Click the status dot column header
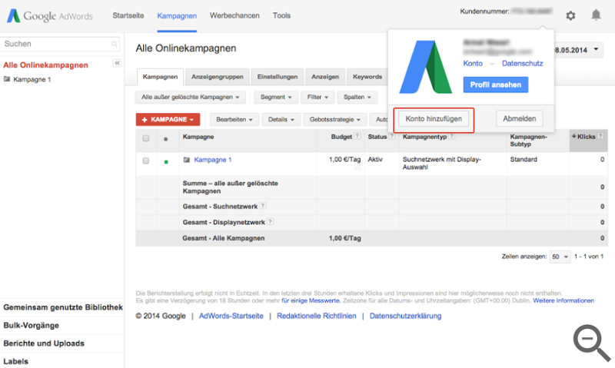Viewport: 615px width, 368px height. pyautogui.click(x=166, y=139)
